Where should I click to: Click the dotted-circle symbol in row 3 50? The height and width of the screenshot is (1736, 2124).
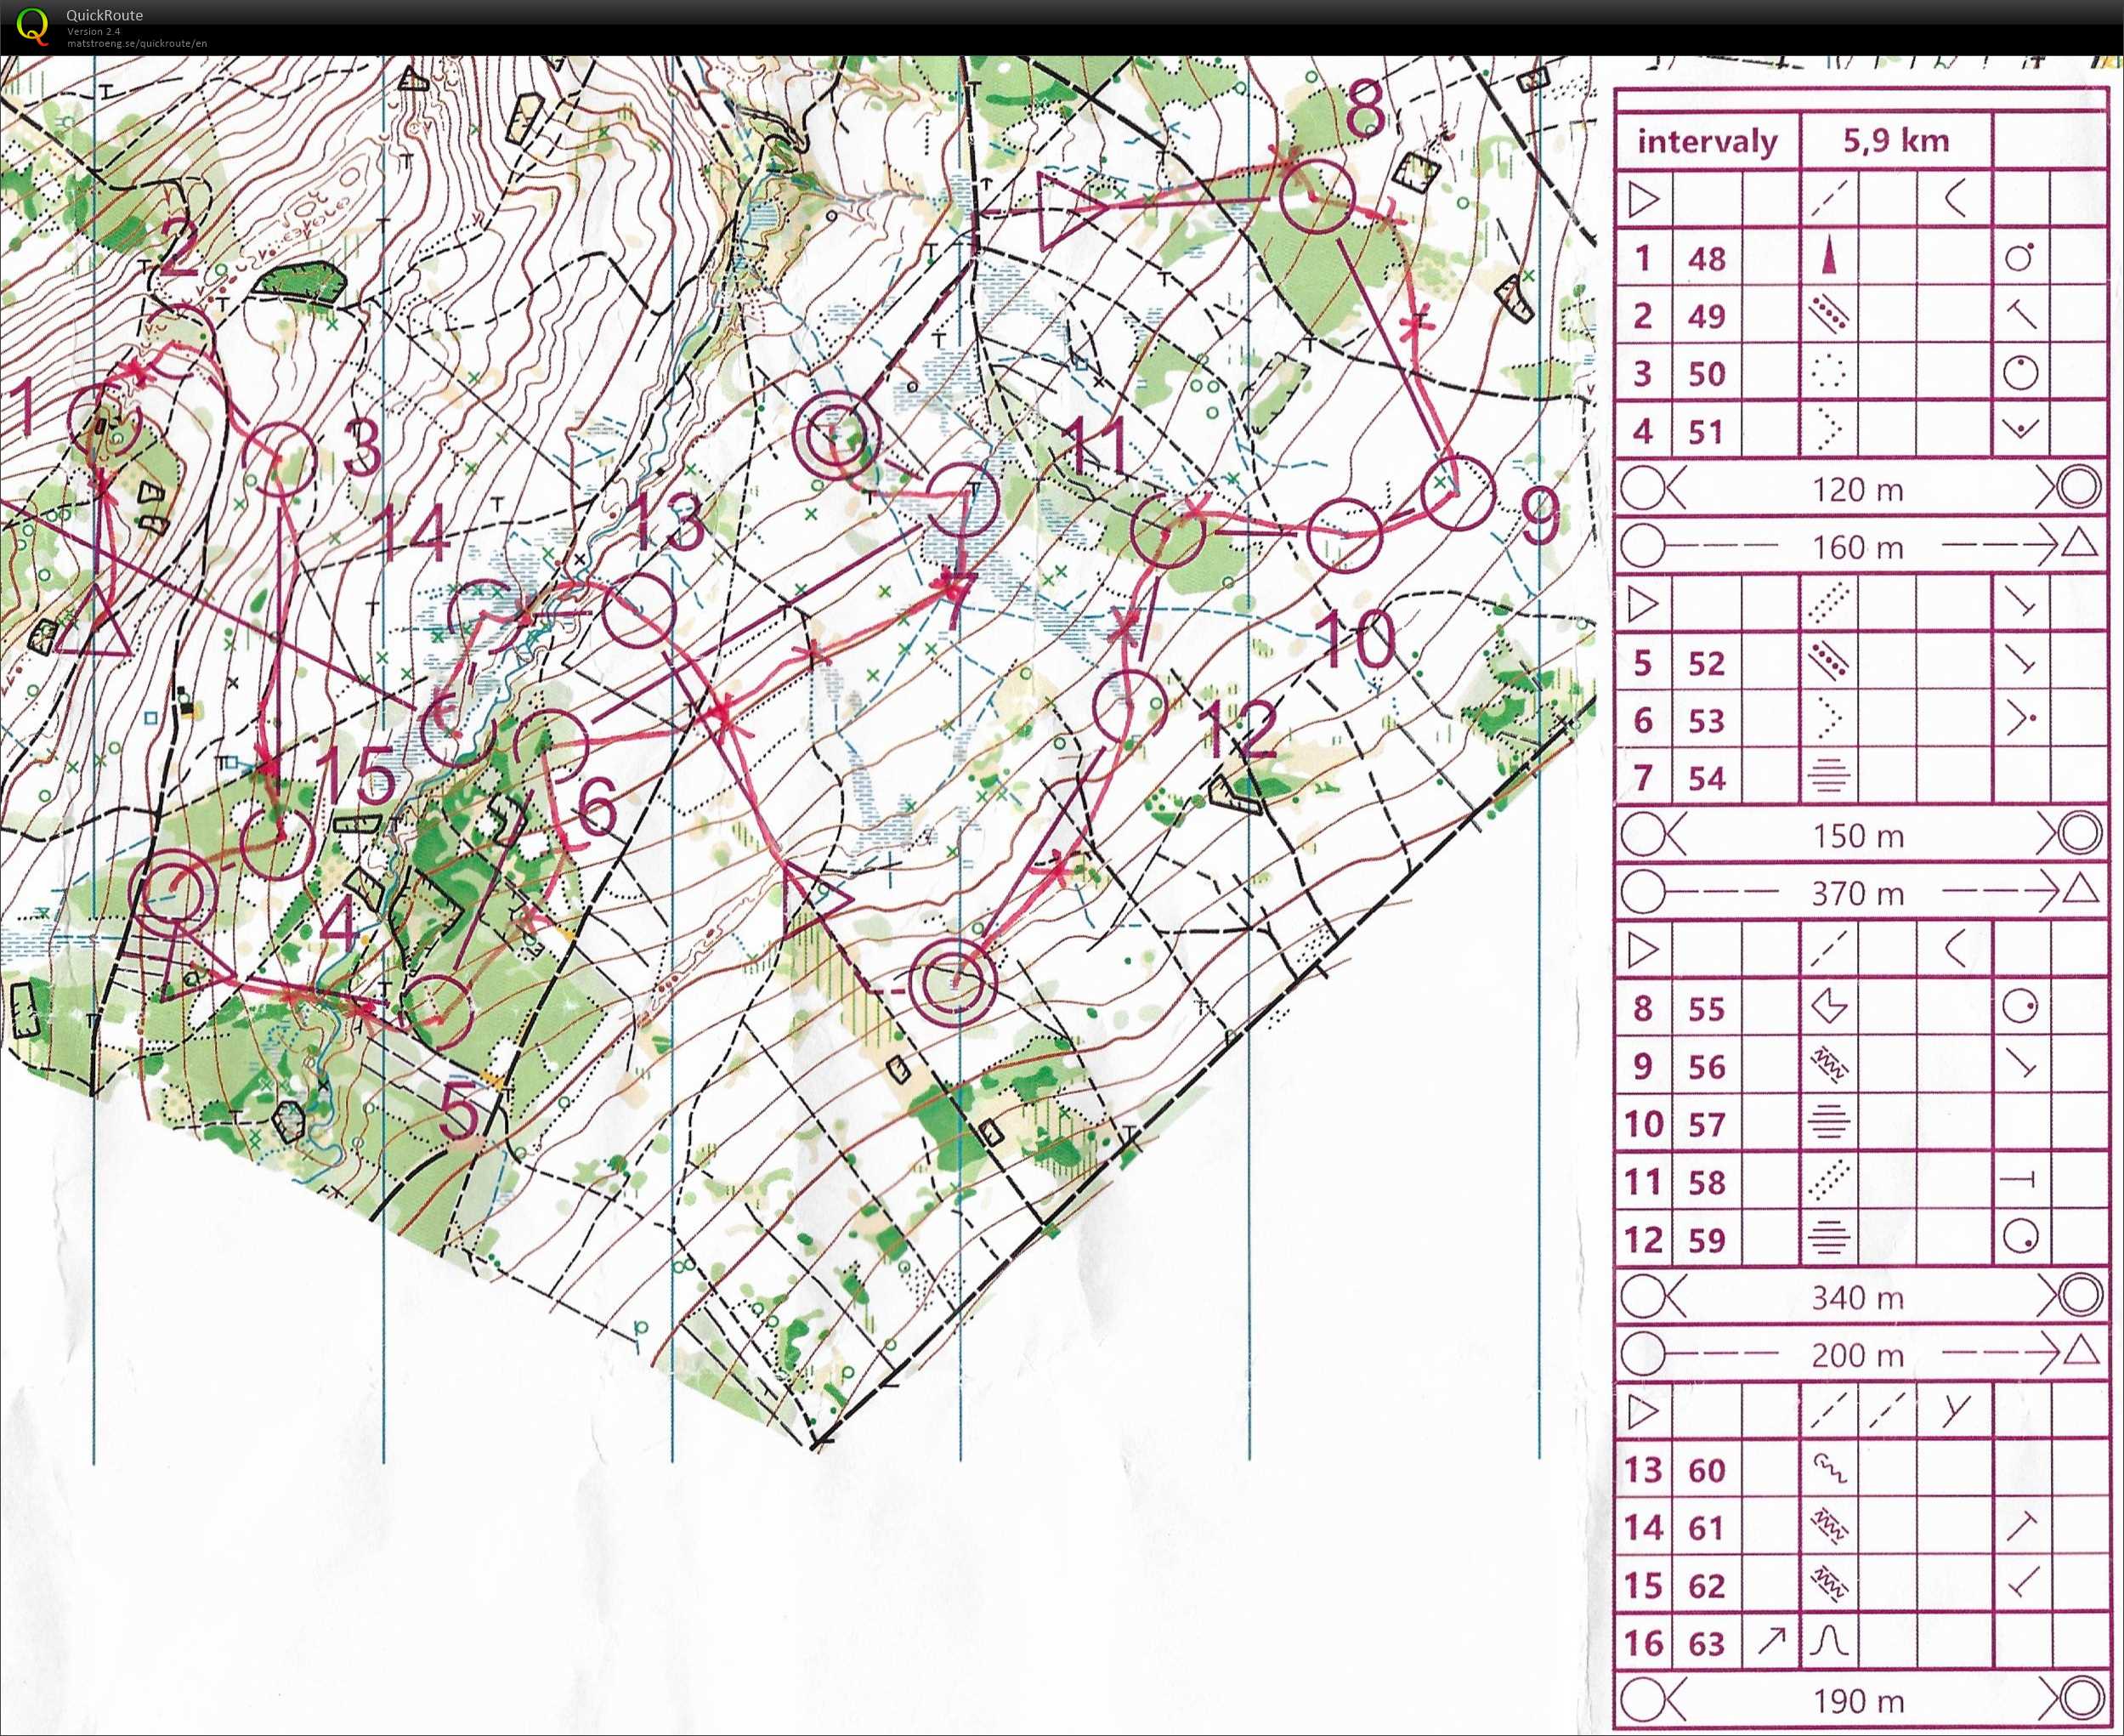1829,373
